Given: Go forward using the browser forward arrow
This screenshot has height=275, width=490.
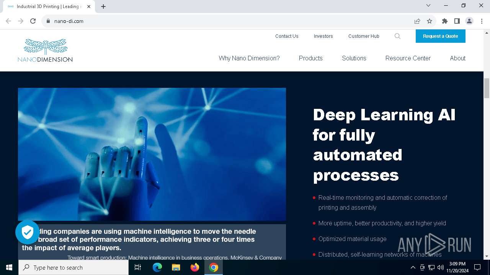Looking at the screenshot, I should [x=21, y=21].
